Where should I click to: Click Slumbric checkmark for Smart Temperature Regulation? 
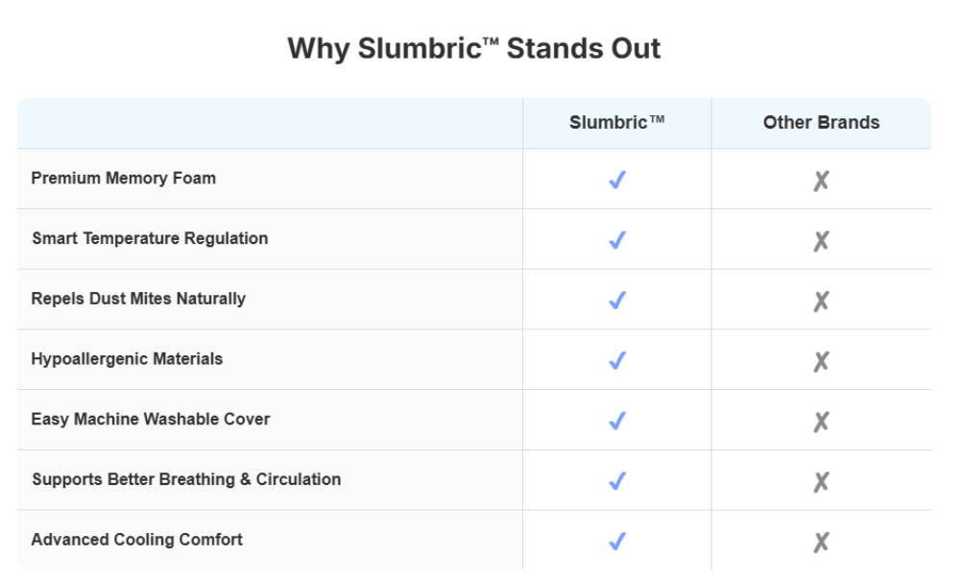(617, 240)
